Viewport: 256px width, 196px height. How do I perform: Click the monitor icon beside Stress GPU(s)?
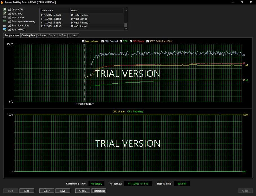coord(5,29)
